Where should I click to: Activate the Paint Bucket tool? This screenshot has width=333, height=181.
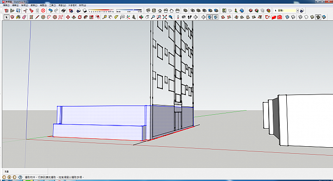(18, 17)
